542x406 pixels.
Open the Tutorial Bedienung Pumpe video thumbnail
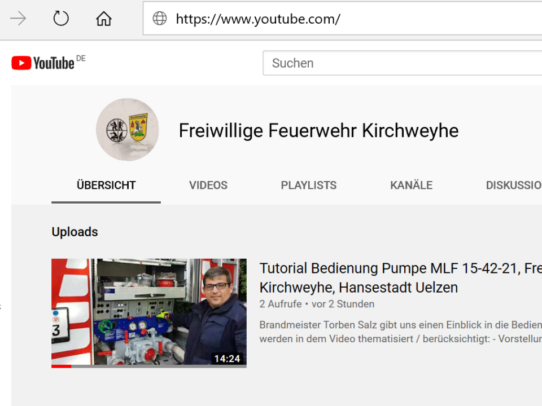point(149,313)
